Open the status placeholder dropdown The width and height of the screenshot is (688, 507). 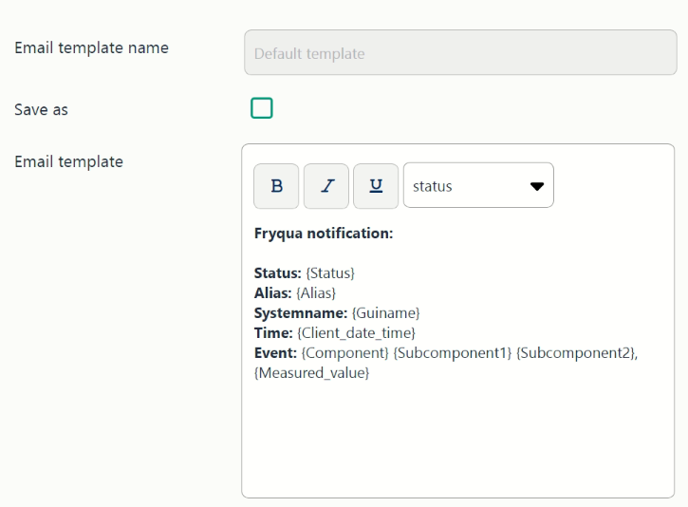[x=478, y=185]
